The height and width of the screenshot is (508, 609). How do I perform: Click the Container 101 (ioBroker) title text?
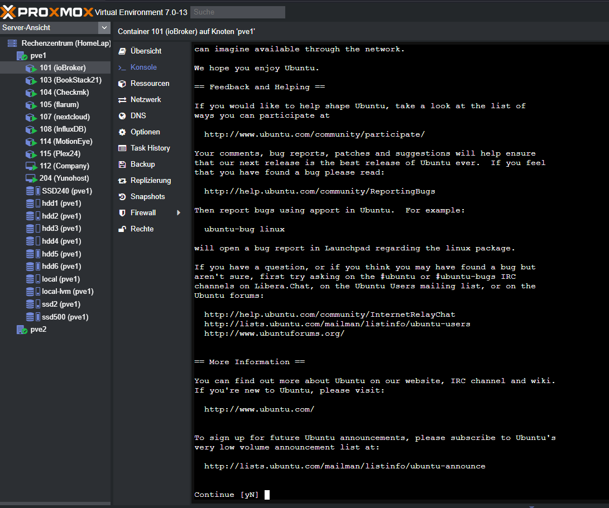(x=186, y=31)
